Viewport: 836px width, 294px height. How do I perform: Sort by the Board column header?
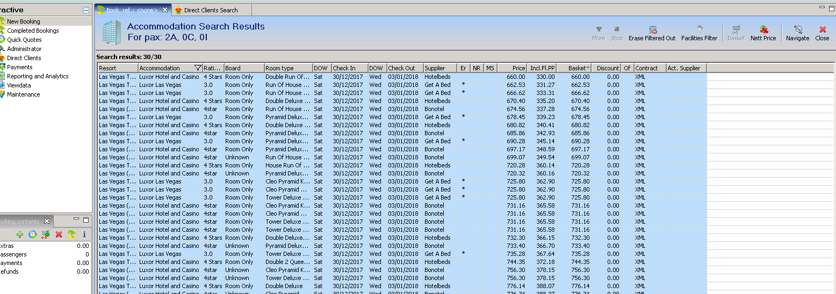(x=244, y=68)
